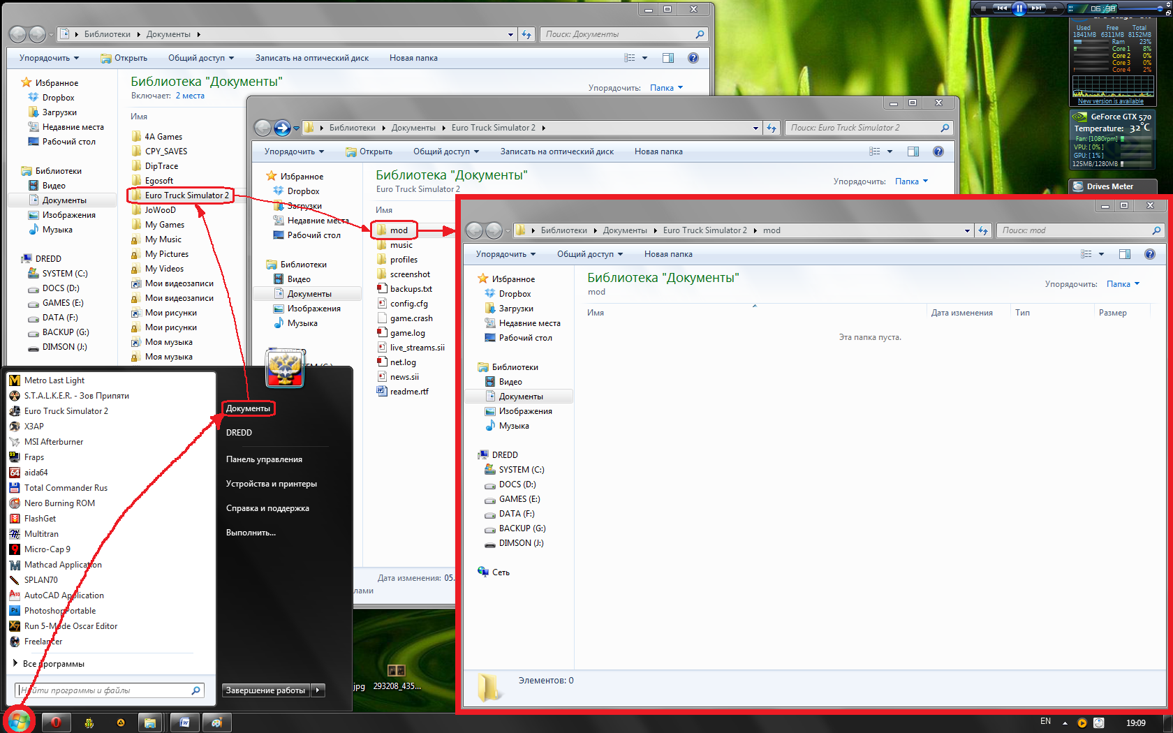This screenshot has height=733, width=1173.
Task: Click Открыть in Euro Truck Simulator 2 window toolbar
Action: pos(369,151)
